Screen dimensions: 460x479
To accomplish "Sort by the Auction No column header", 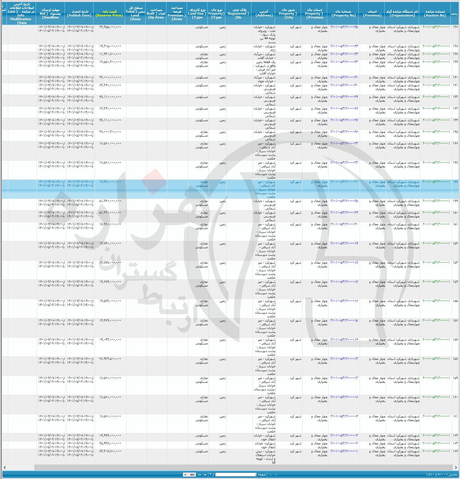I will [x=435, y=13].
